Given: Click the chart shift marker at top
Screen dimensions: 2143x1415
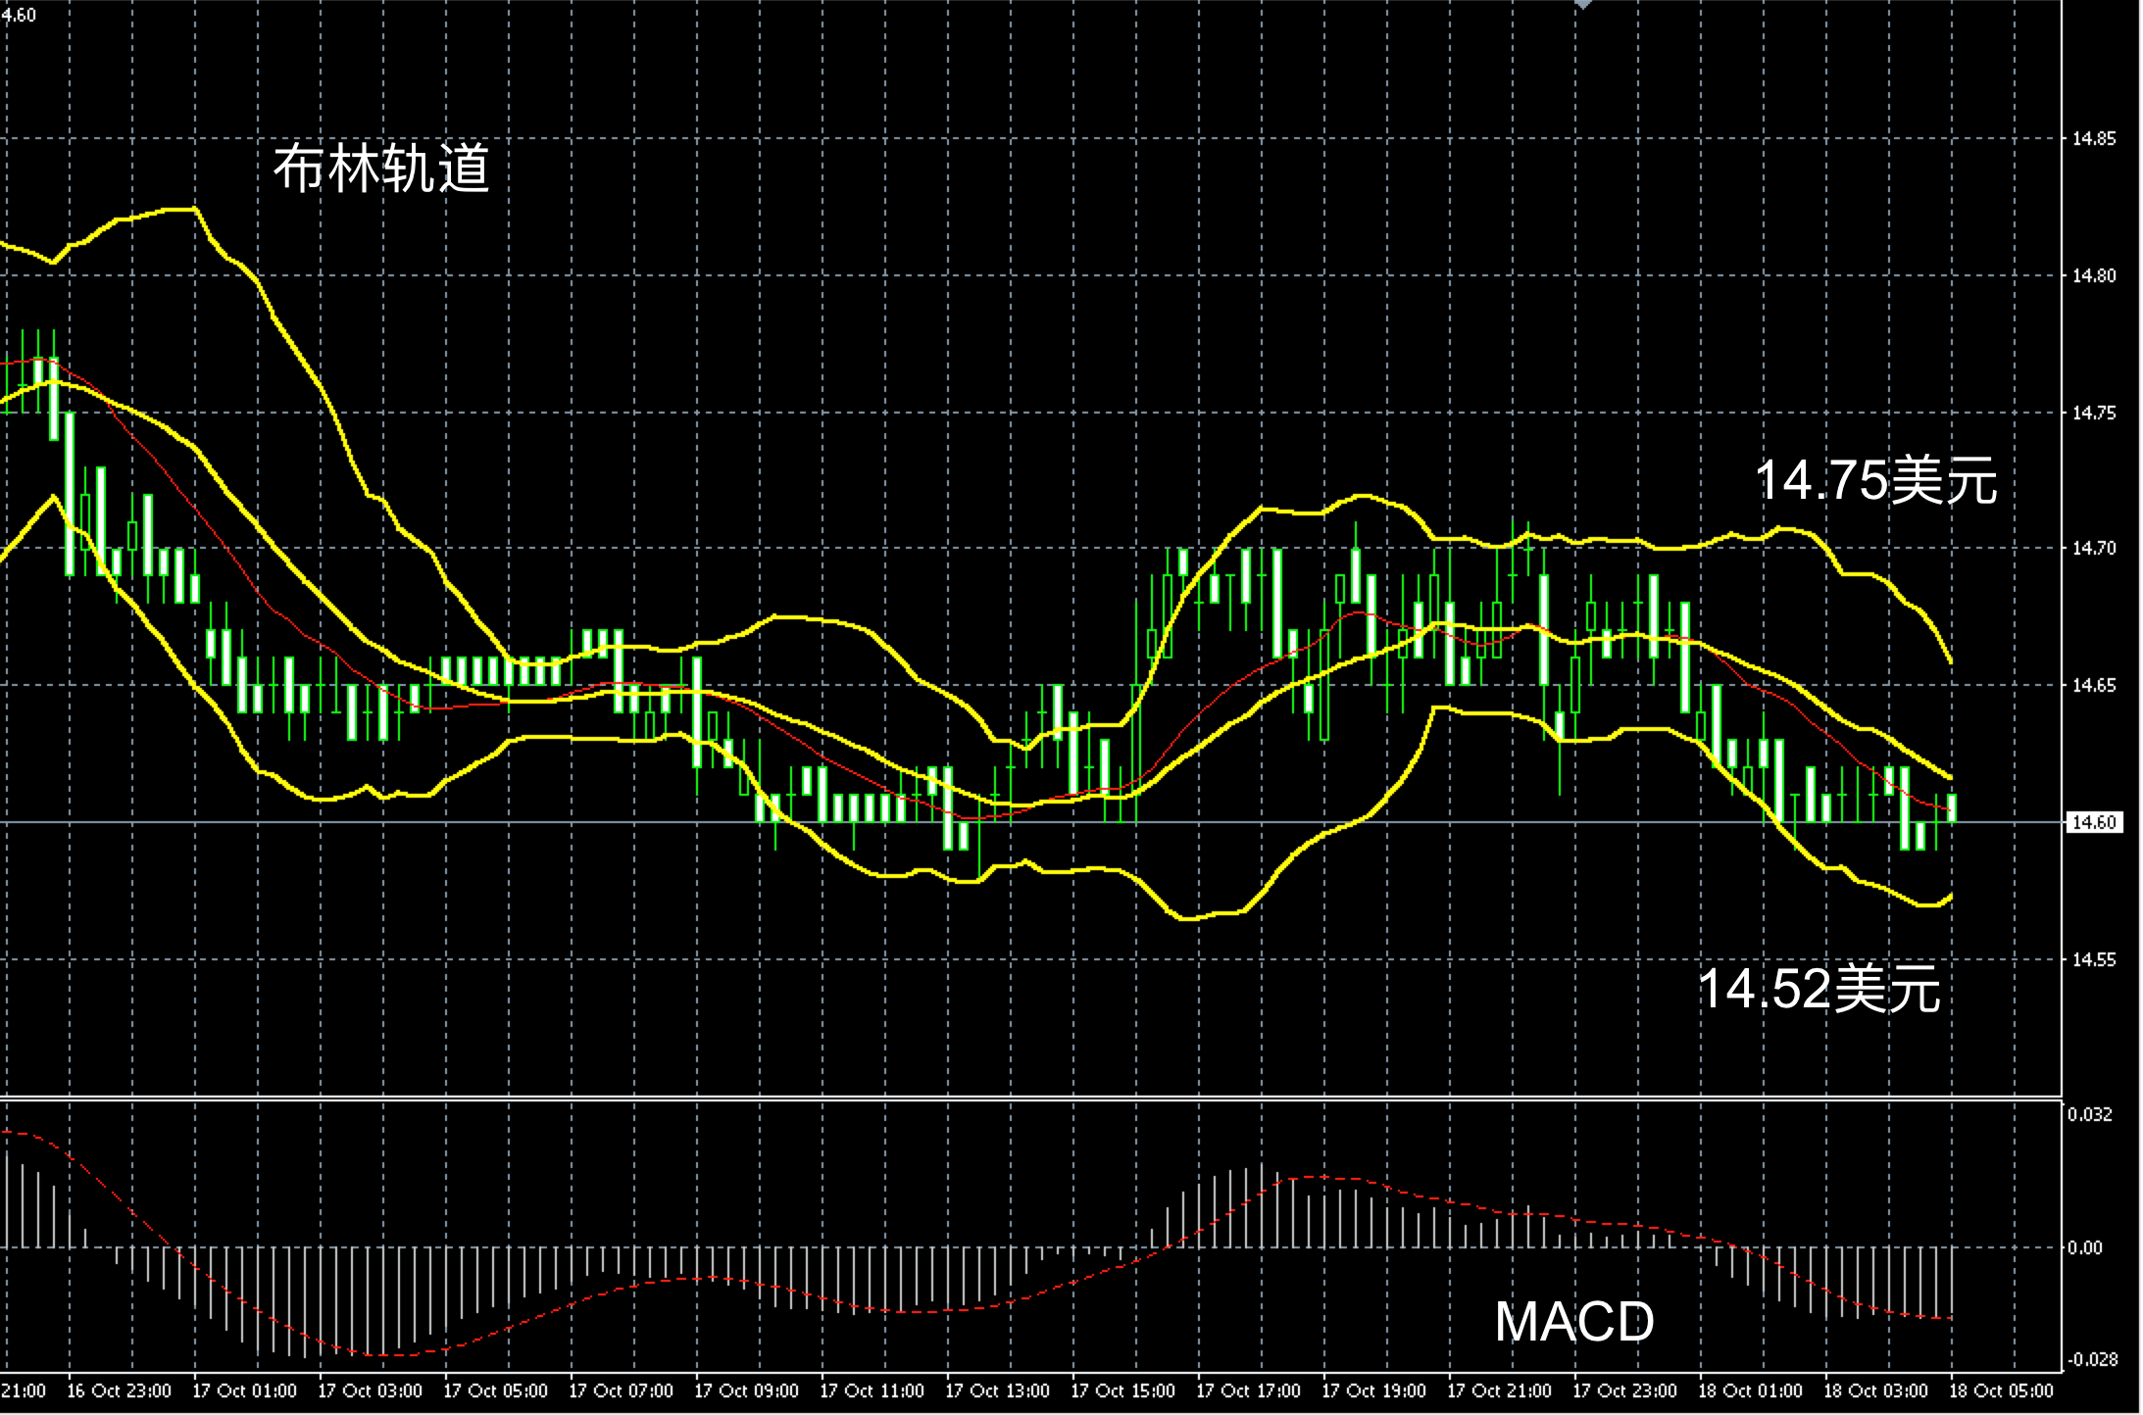Looking at the screenshot, I should click(x=1583, y=4).
